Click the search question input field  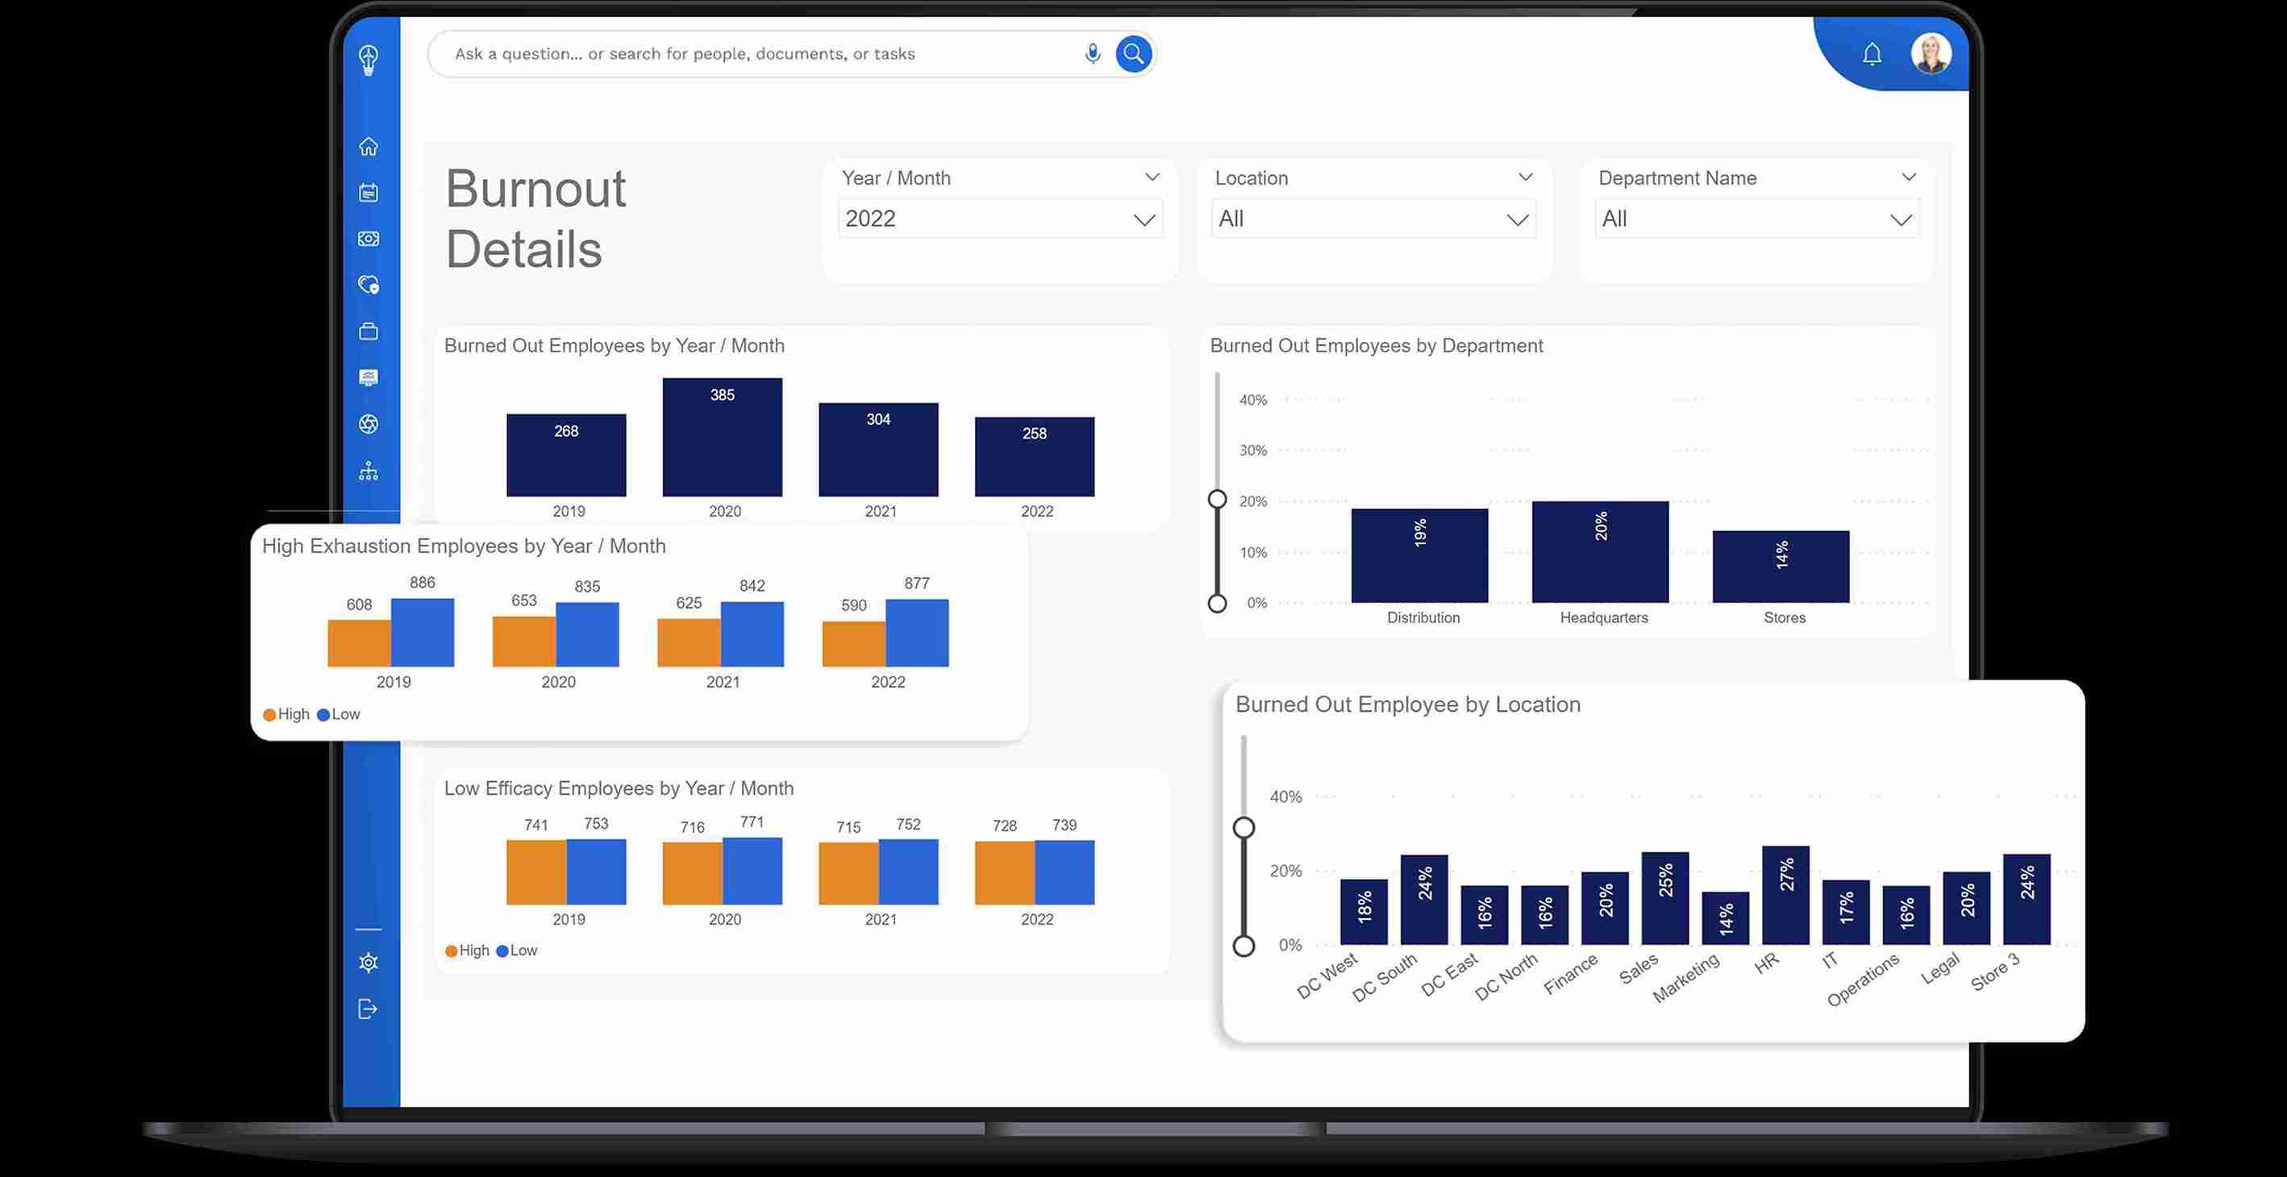pyautogui.click(x=755, y=53)
